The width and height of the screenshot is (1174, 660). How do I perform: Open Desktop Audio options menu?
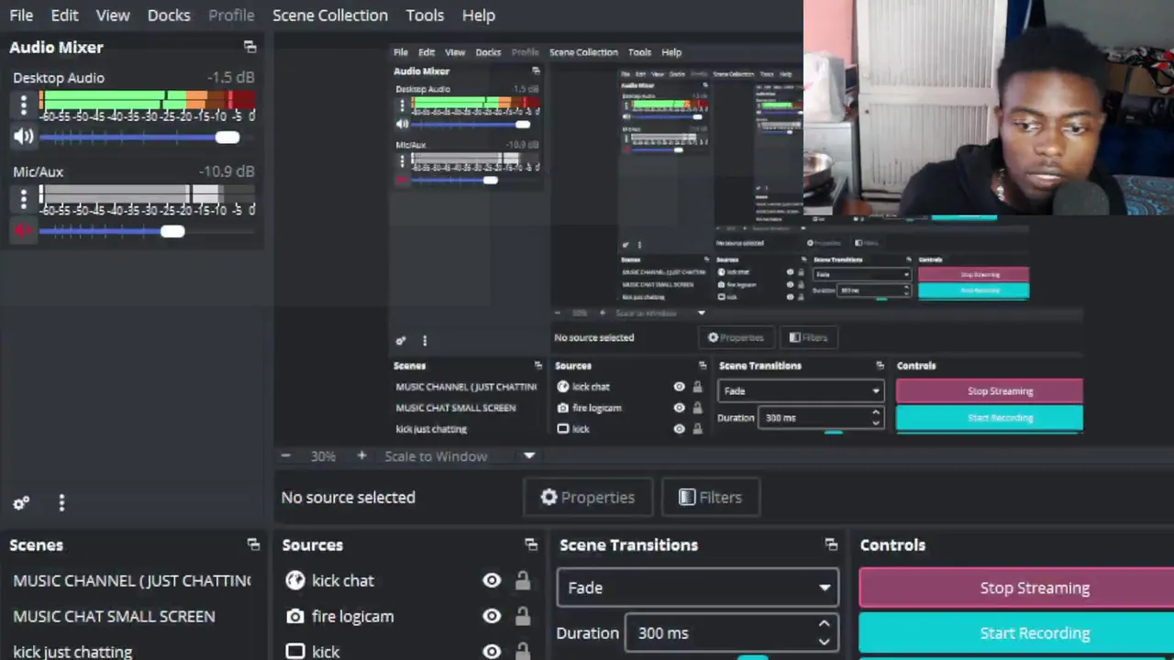24,104
